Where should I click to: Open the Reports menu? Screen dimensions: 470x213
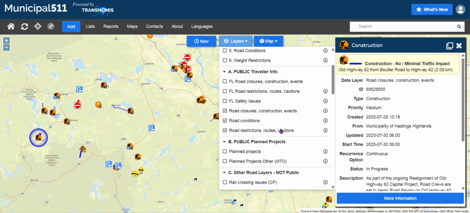point(110,27)
